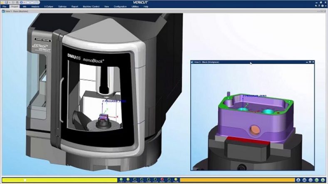
Task: Open the Info menu
Action: coord(25,7)
